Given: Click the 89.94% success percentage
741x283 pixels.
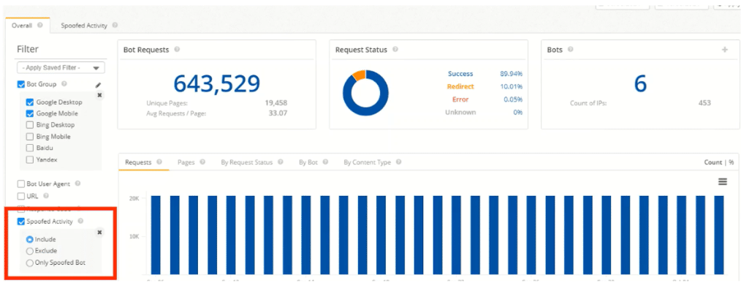Looking at the screenshot, I should point(511,74).
